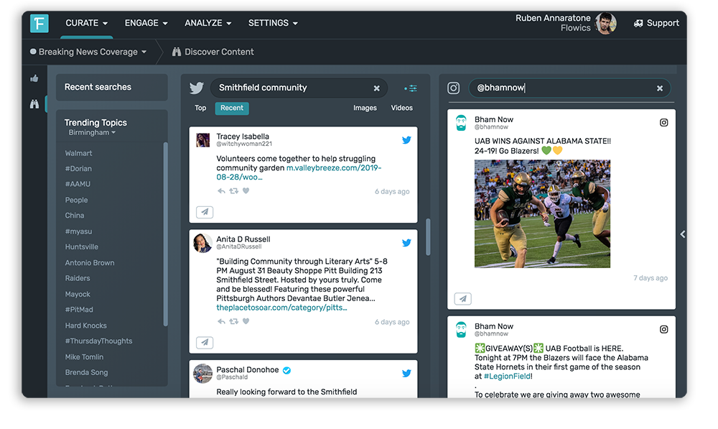Filter tweets by Images

(365, 108)
